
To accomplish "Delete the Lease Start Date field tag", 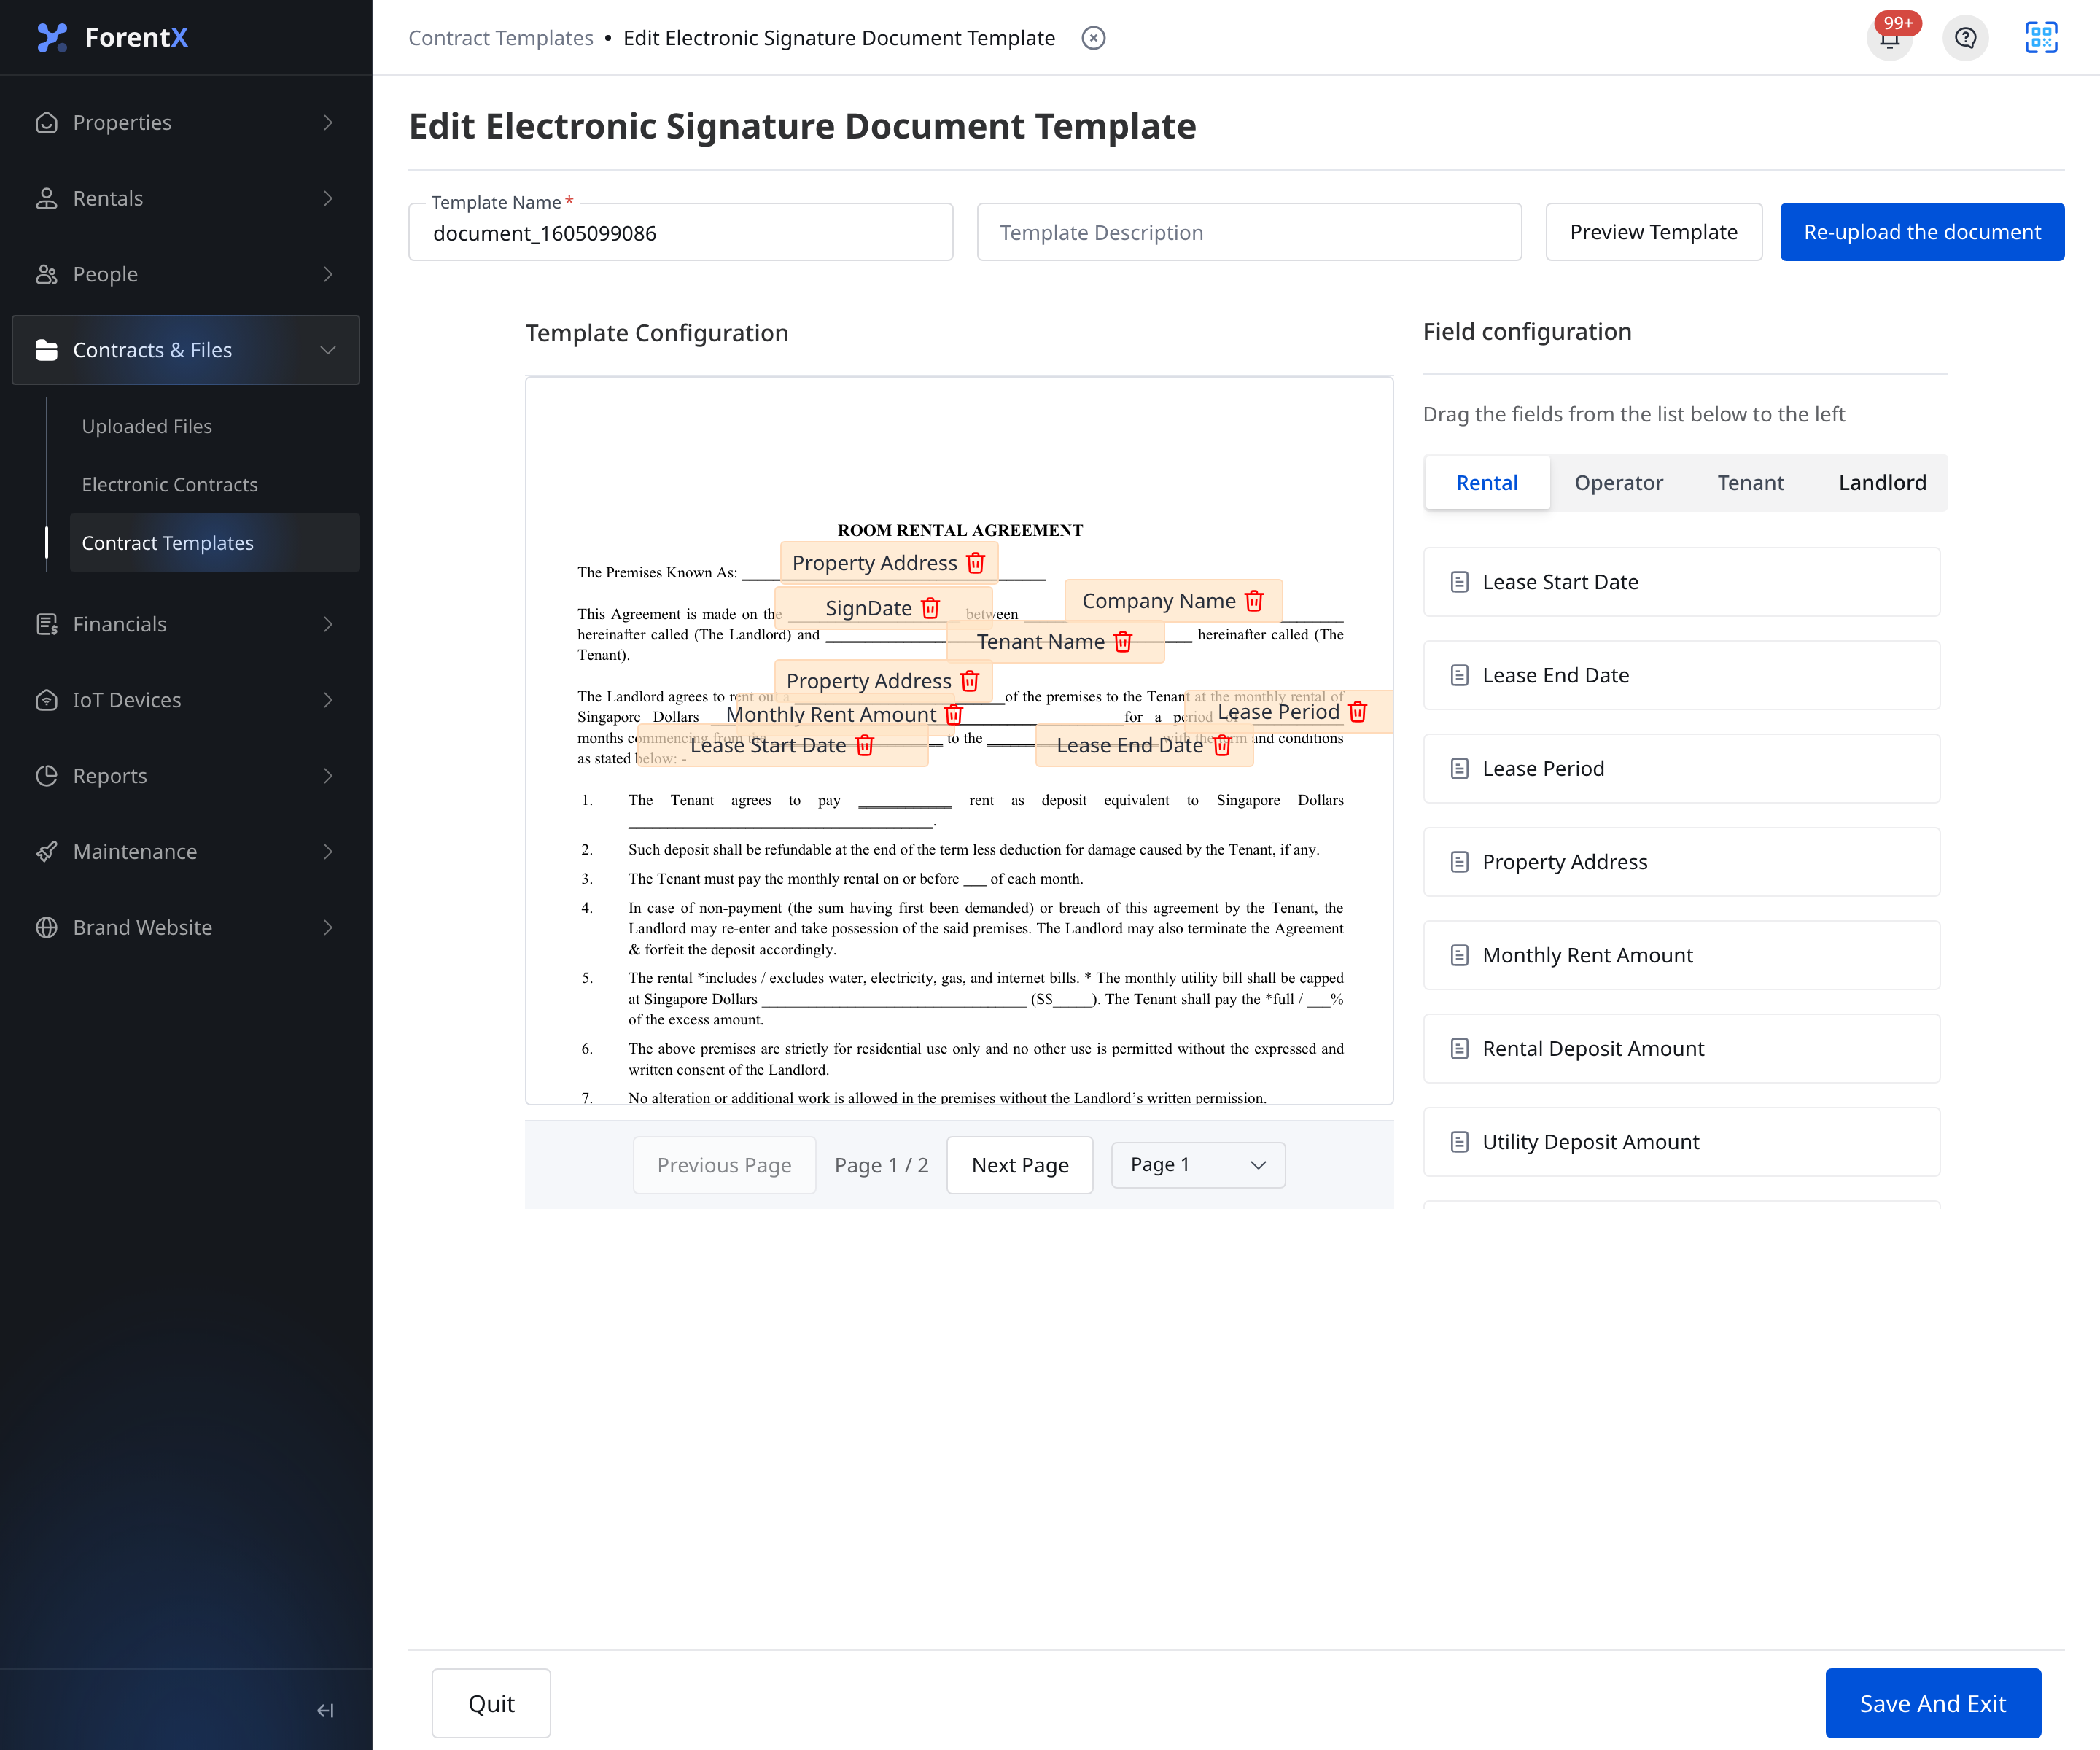I will click(x=865, y=746).
